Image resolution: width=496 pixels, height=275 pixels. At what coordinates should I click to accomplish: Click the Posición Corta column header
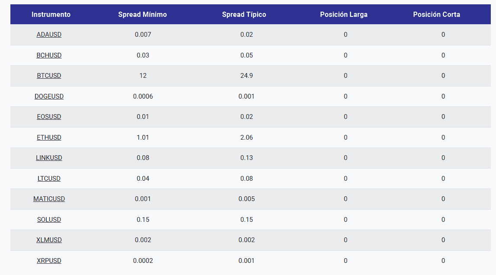point(437,15)
